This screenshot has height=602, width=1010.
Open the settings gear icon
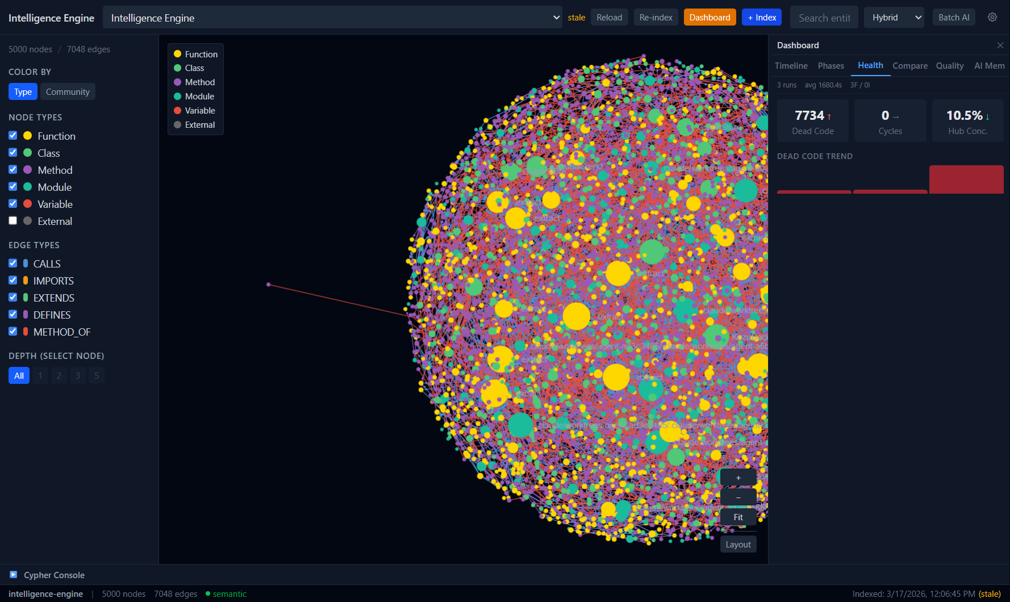click(992, 17)
